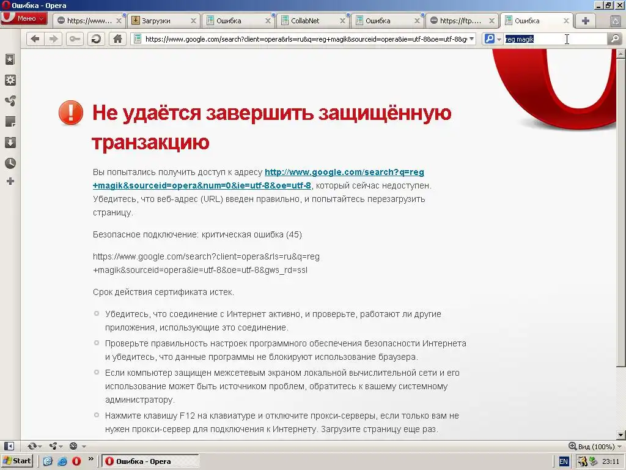Click the network tray icon left of clock
This screenshot has height=470, width=626.
tap(593, 461)
